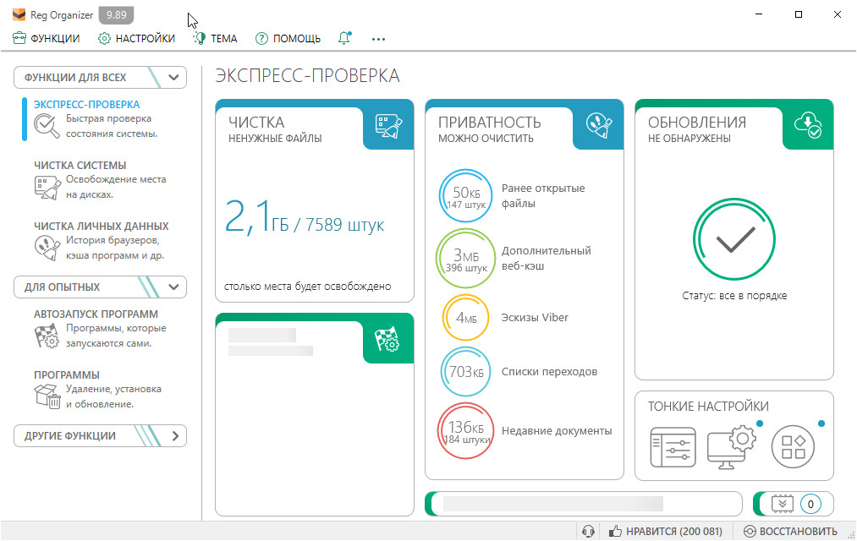The image size is (857, 541).
Task: Collapse the ФУНКЦИИ ДЛЯ ВСЕХ section
Action: coord(174,78)
